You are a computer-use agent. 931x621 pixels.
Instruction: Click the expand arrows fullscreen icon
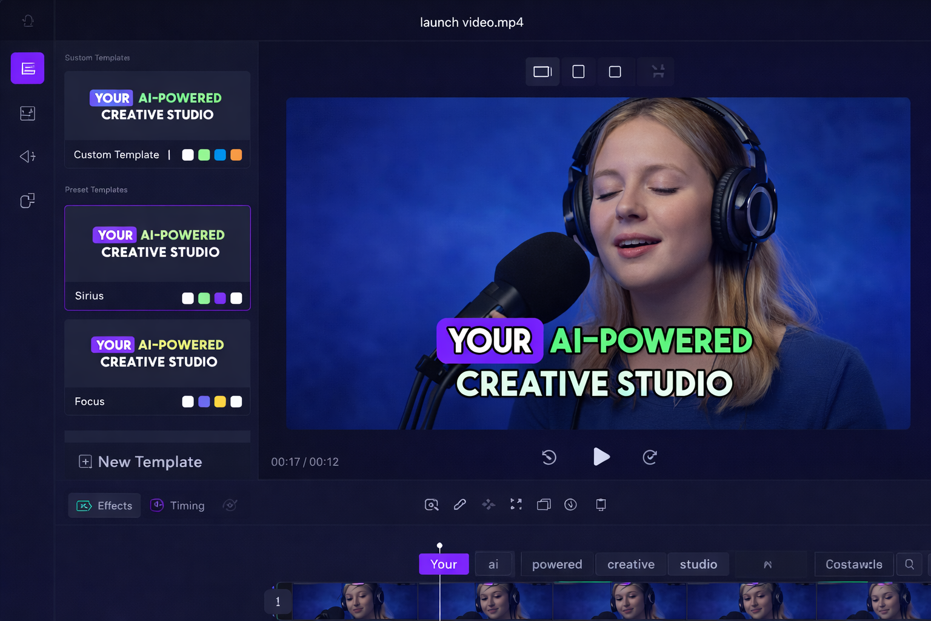(x=516, y=505)
